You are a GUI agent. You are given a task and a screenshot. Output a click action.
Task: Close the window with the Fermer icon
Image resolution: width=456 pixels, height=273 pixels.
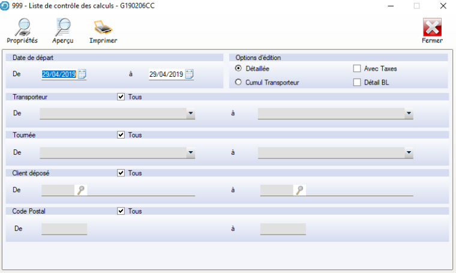tap(432, 27)
